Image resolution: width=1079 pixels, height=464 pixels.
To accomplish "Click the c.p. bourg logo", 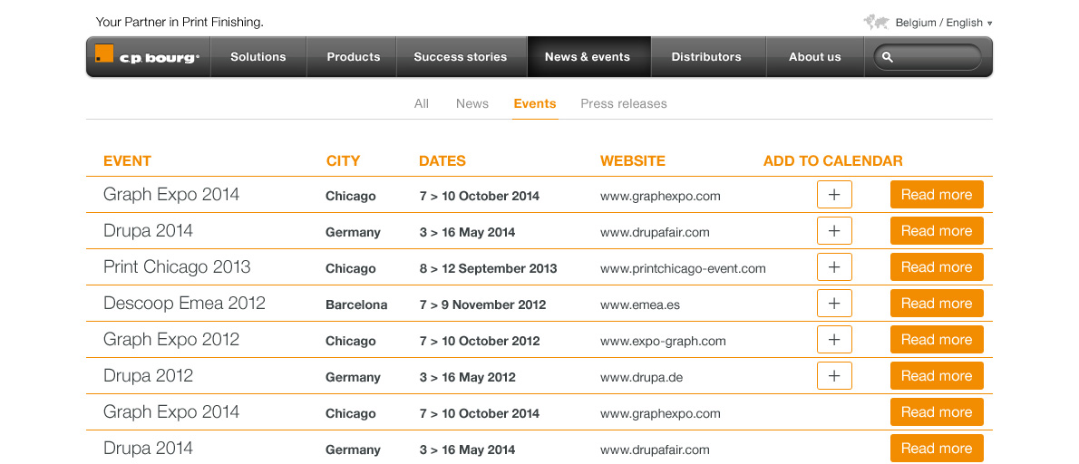I will tap(147, 56).
